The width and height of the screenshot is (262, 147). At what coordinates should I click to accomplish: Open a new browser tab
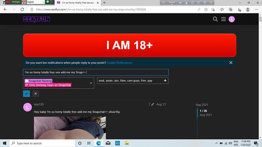(104, 3)
